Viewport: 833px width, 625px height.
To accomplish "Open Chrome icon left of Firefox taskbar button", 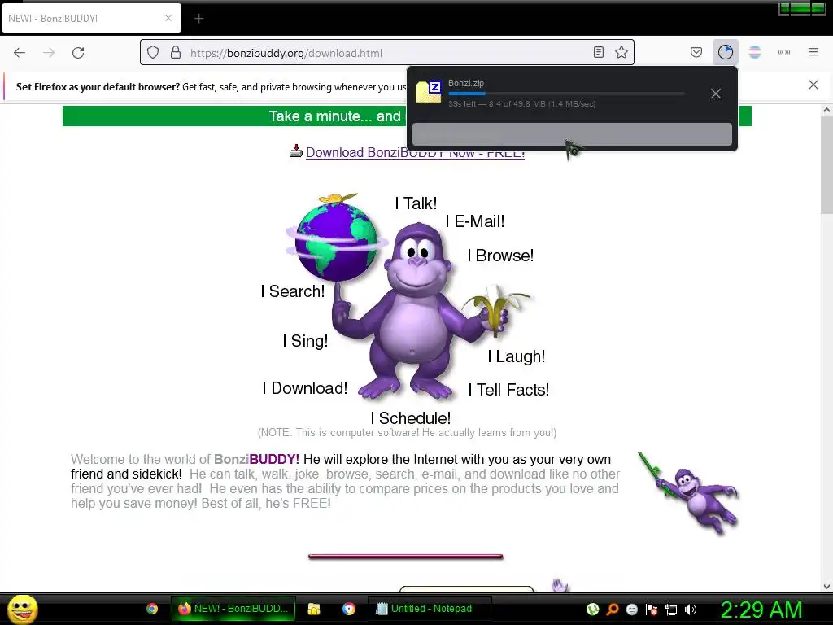I will [x=152, y=609].
